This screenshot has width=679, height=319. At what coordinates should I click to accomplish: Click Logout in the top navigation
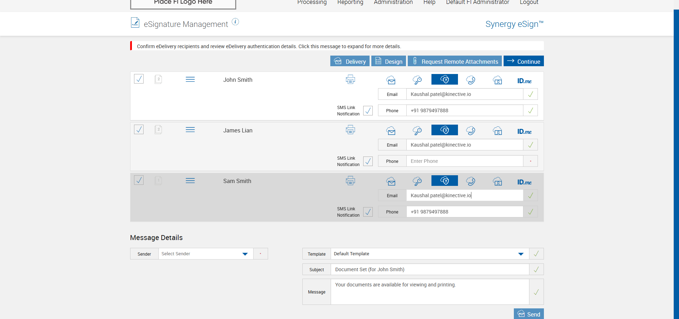pos(529,2)
